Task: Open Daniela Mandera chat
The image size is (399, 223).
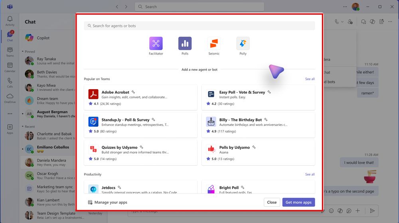Action: pos(48,162)
